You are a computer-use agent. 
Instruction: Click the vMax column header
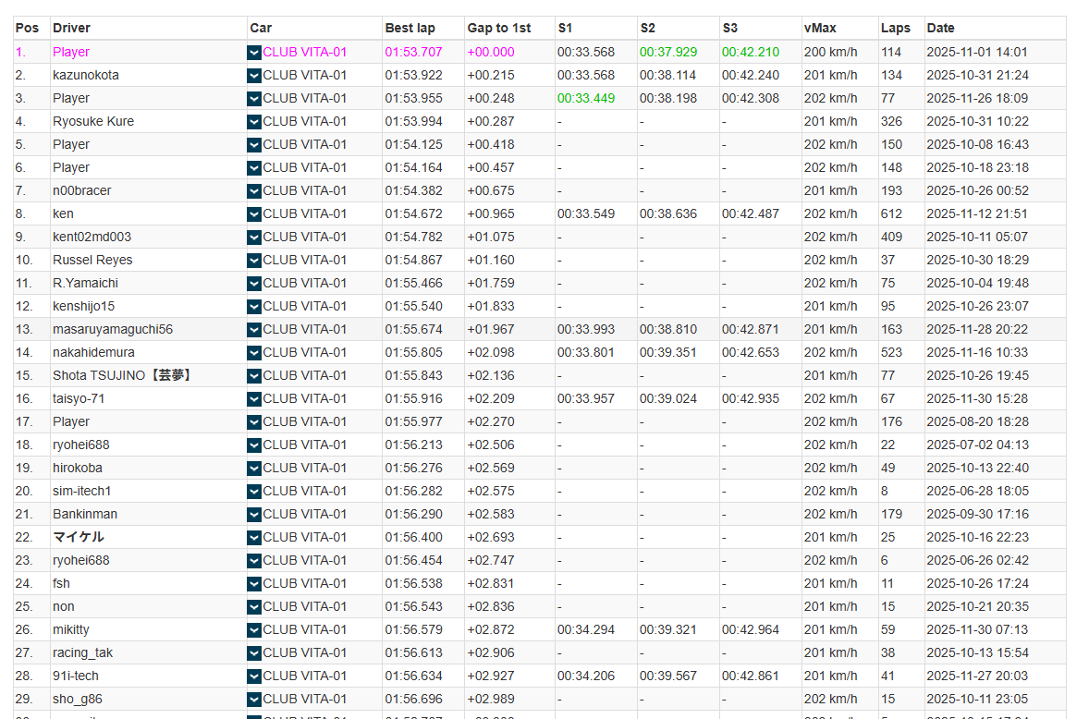coord(820,28)
